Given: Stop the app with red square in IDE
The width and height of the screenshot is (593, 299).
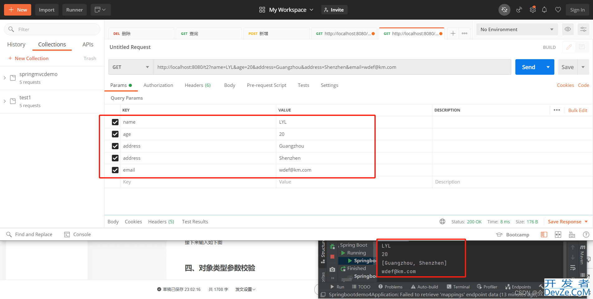Looking at the screenshot, I should [x=332, y=257].
